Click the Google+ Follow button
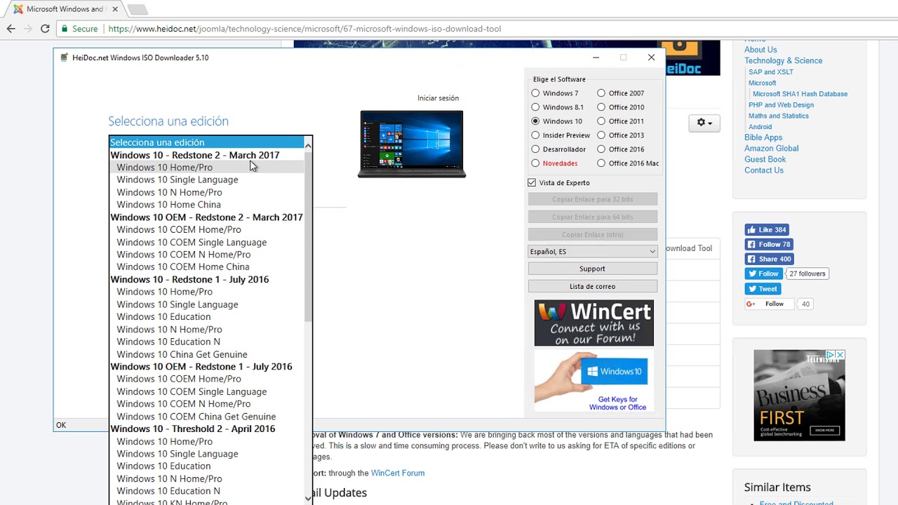This screenshot has width=898, height=505. pyautogui.click(x=769, y=304)
